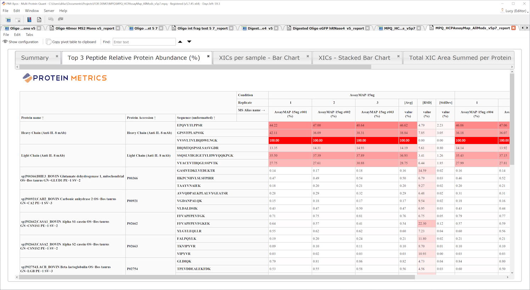The height and width of the screenshot is (290, 530).
Task: Open the Lucy (Editor) user dropdown
Action: click(x=515, y=11)
